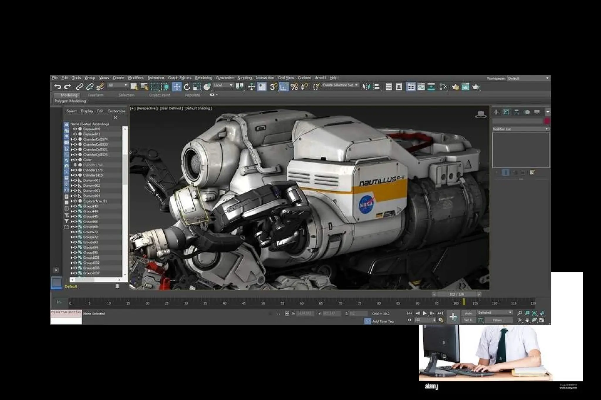
Task: Click the Undo arrow icon
Action: [58, 87]
